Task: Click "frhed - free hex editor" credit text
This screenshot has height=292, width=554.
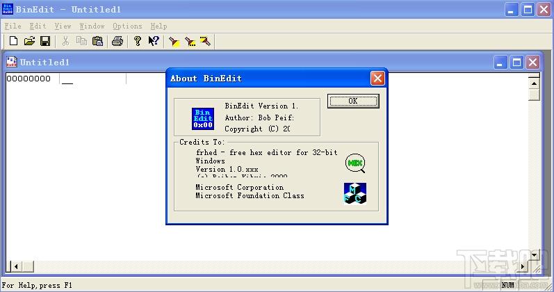Action: tap(267, 152)
